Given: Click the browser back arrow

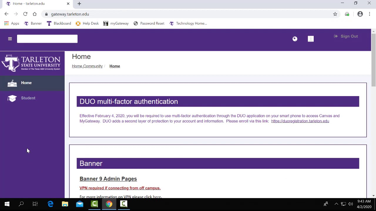Looking at the screenshot, I should click(6, 14).
